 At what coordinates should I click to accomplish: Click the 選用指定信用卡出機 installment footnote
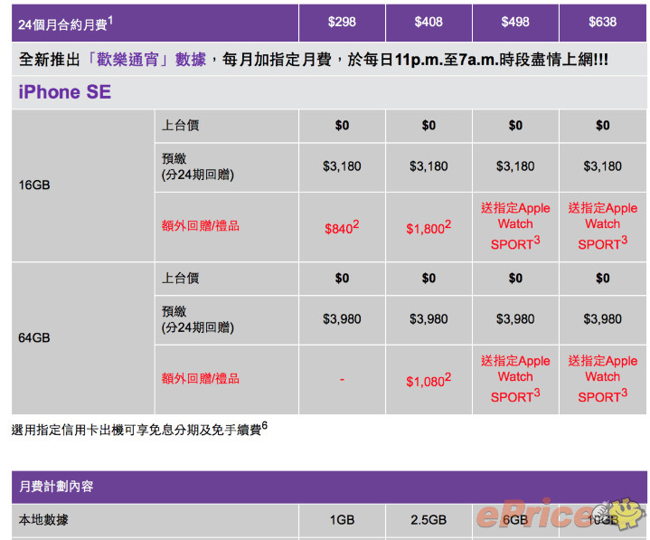click(x=139, y=429)
